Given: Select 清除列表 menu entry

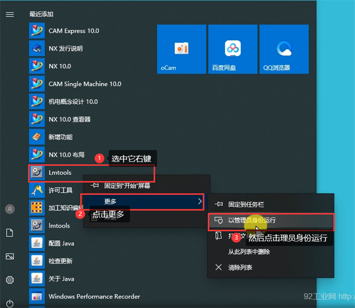Looking at the screenshot, I should click(271, 267).
